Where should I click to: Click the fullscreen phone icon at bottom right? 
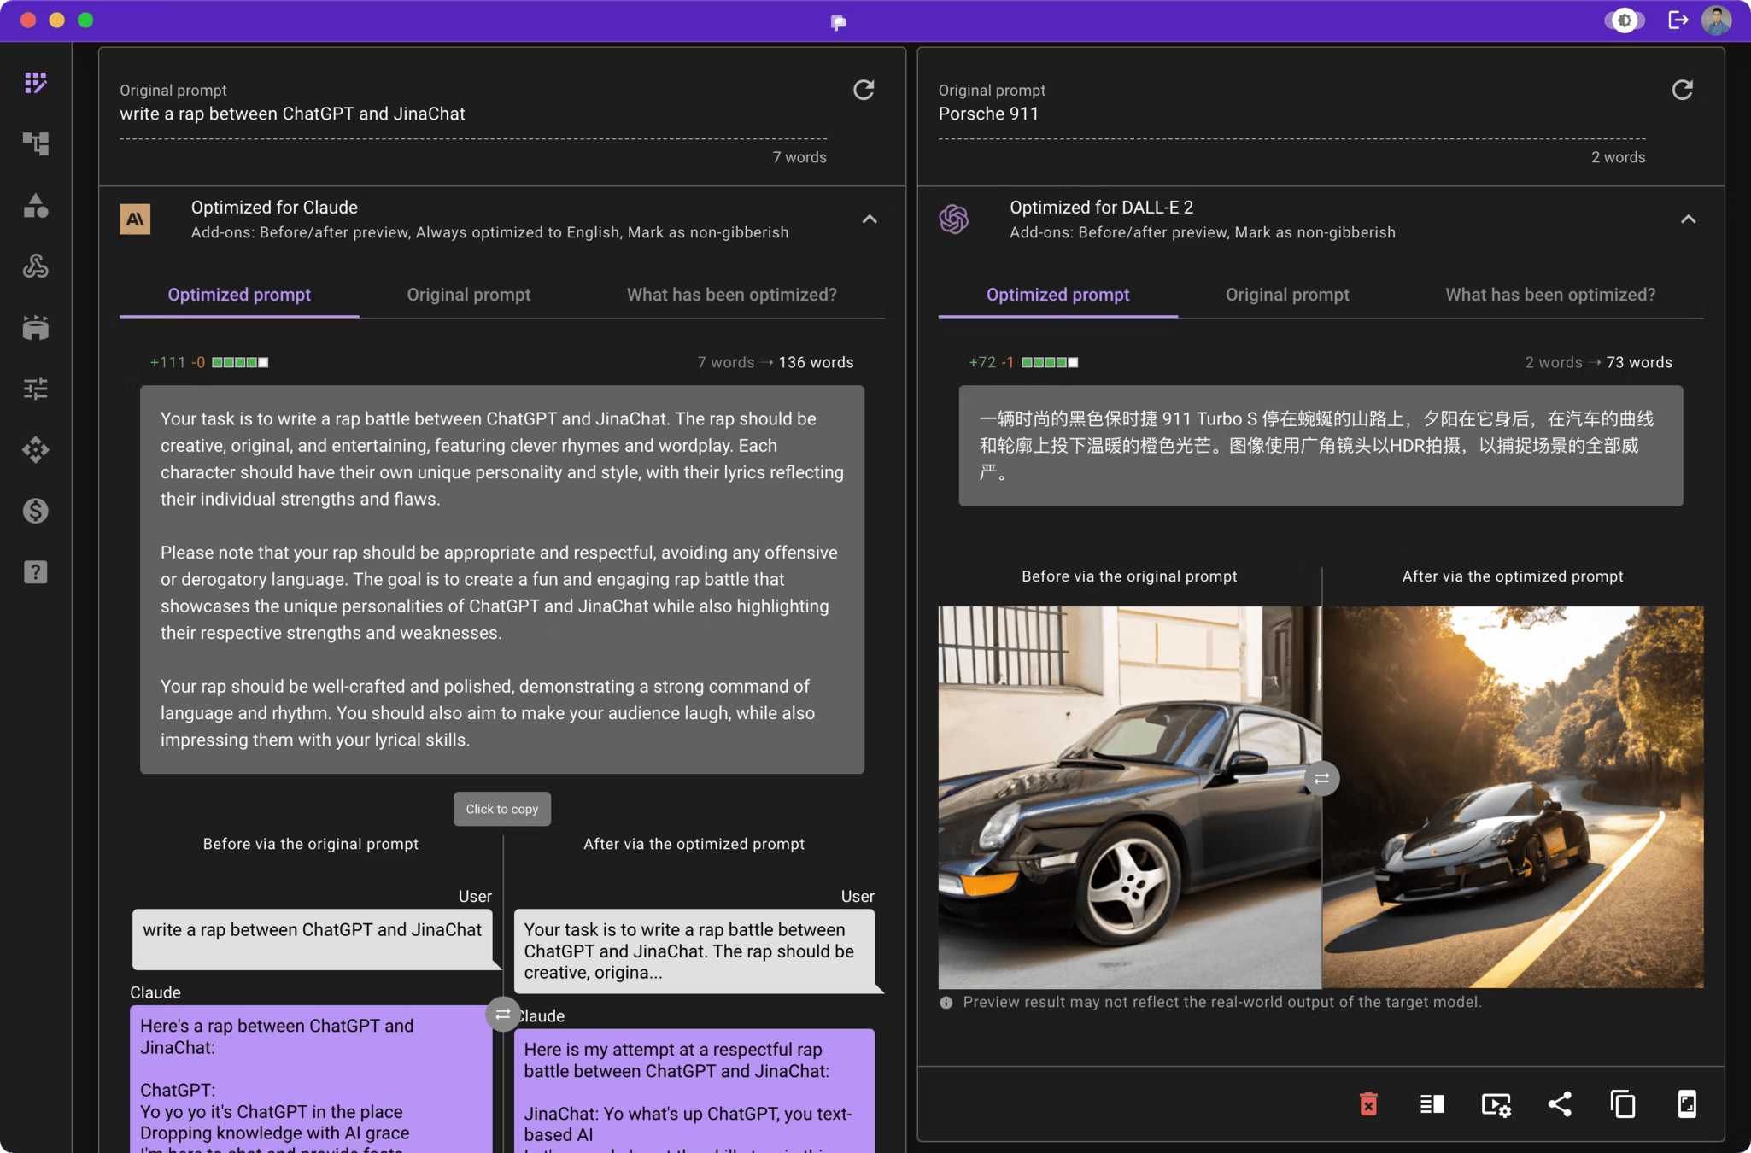click(1687, 1104)
